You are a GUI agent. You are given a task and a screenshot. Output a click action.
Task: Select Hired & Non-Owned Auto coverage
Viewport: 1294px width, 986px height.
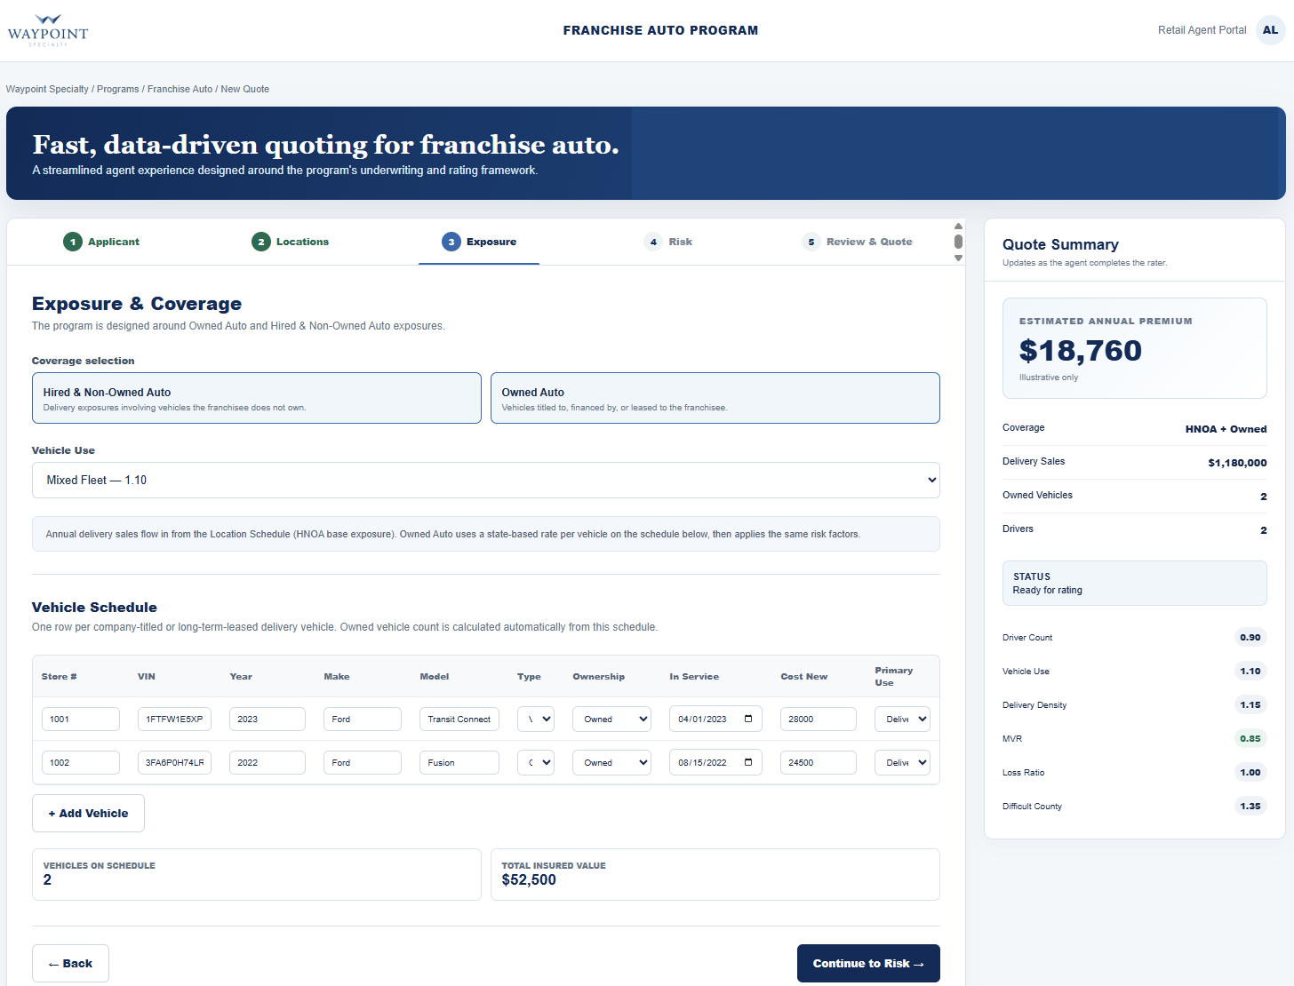tap(257, 398)
